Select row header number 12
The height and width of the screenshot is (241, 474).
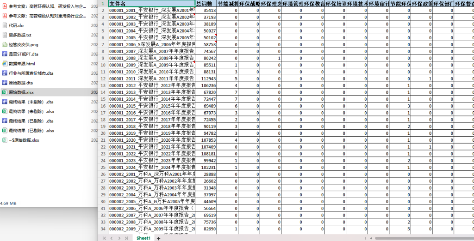[103, 79]
